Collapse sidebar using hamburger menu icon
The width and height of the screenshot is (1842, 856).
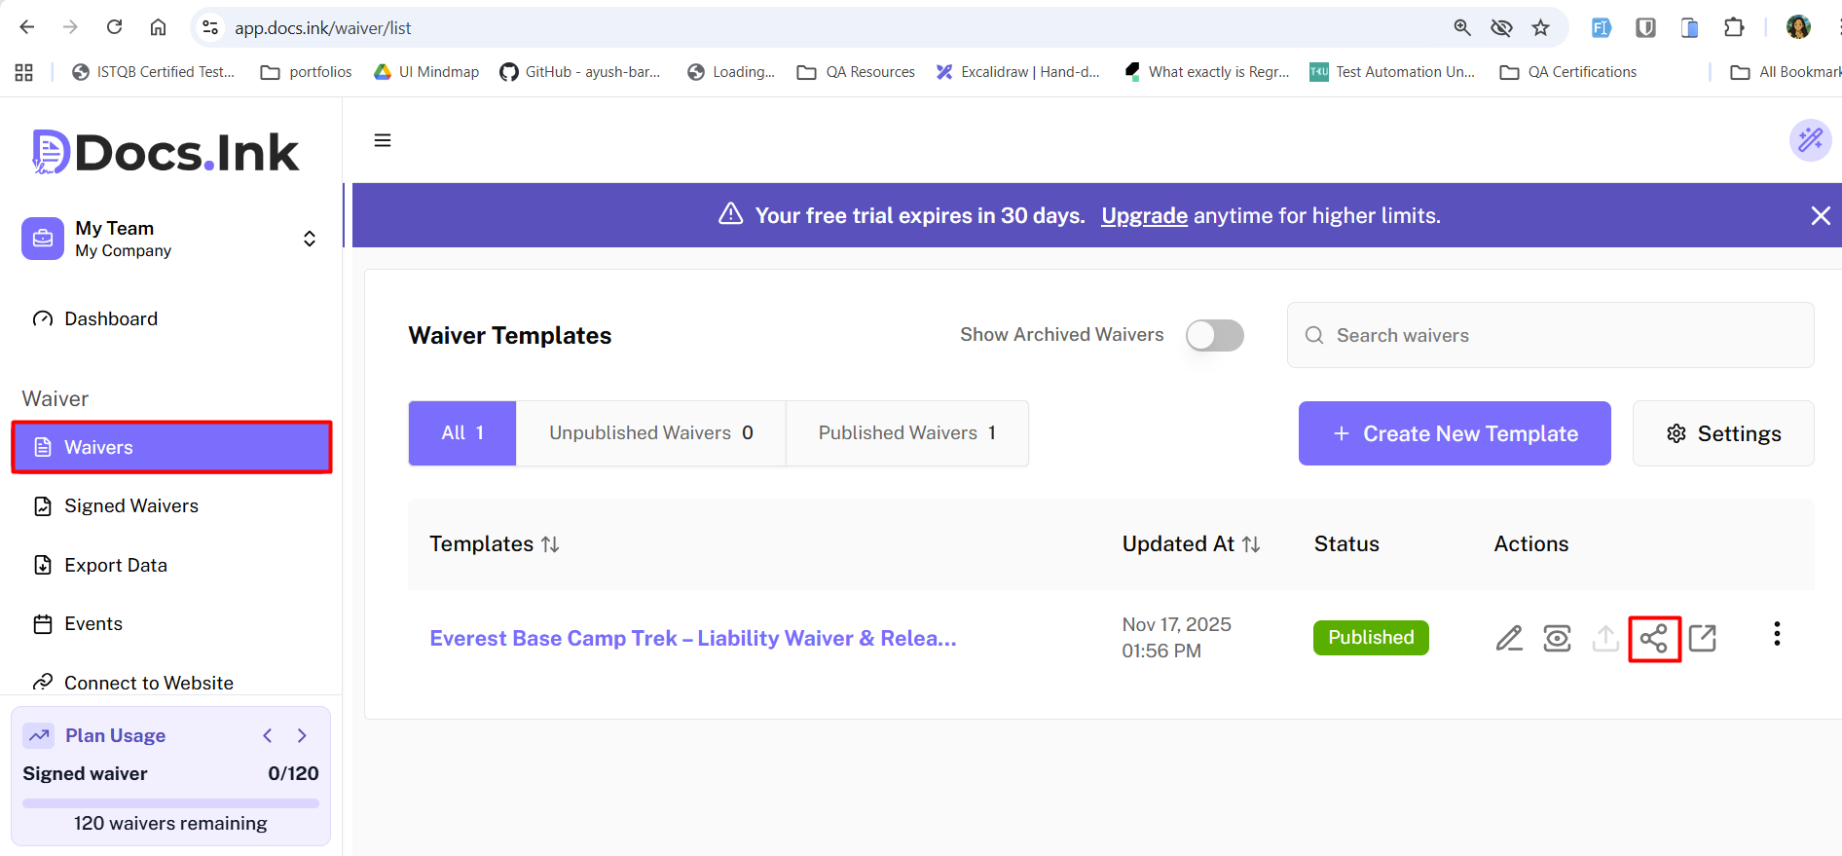pyautogui.click(x=383, y=140)
